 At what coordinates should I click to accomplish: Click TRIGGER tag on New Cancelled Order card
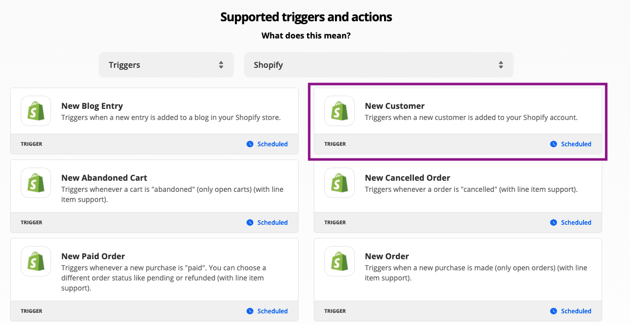pyautogui.click(x=335, y=223)
